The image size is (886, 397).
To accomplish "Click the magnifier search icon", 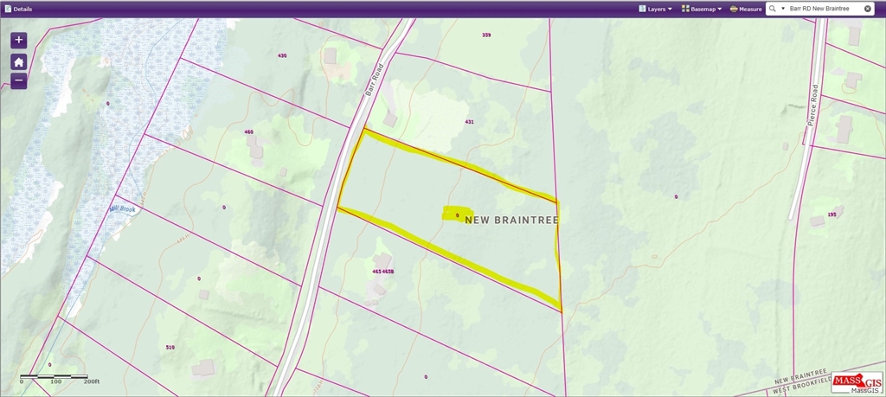I will [x=772, y=9].
